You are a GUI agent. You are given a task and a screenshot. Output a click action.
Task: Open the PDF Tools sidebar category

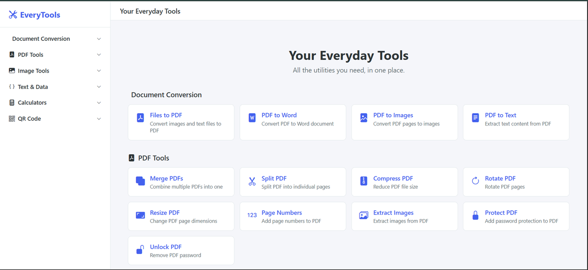click(55, 55)
